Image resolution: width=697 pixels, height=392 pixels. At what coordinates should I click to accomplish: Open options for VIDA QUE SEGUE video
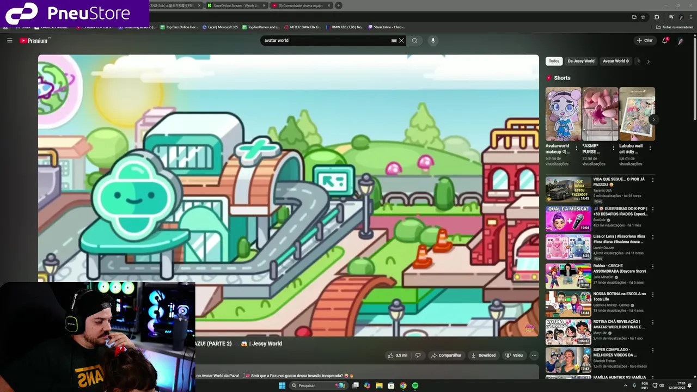tap(653, 180)
